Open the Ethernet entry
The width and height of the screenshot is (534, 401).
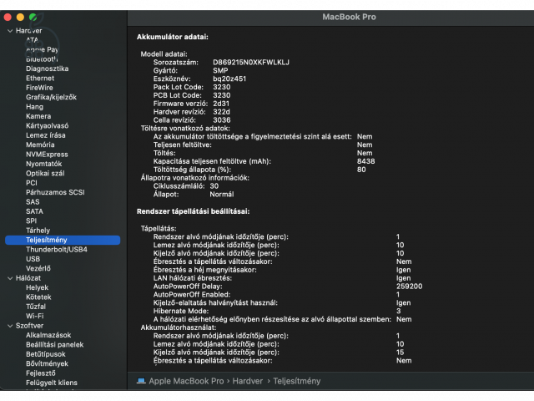coord(40,78)
